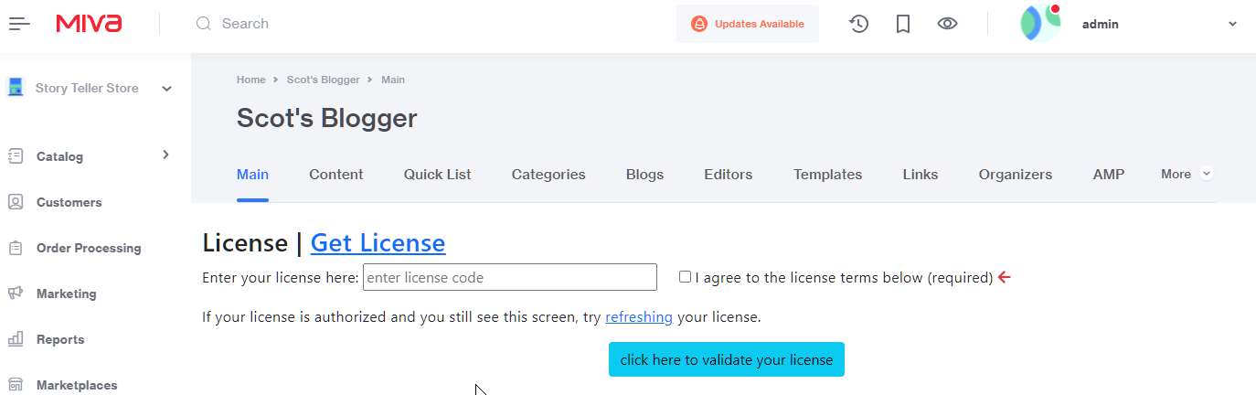Open Marketplaces via its sidebar icon

tap(16, 385)
